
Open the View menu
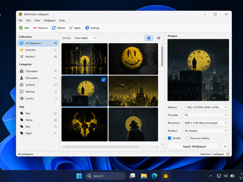click(x=37, y=20)
